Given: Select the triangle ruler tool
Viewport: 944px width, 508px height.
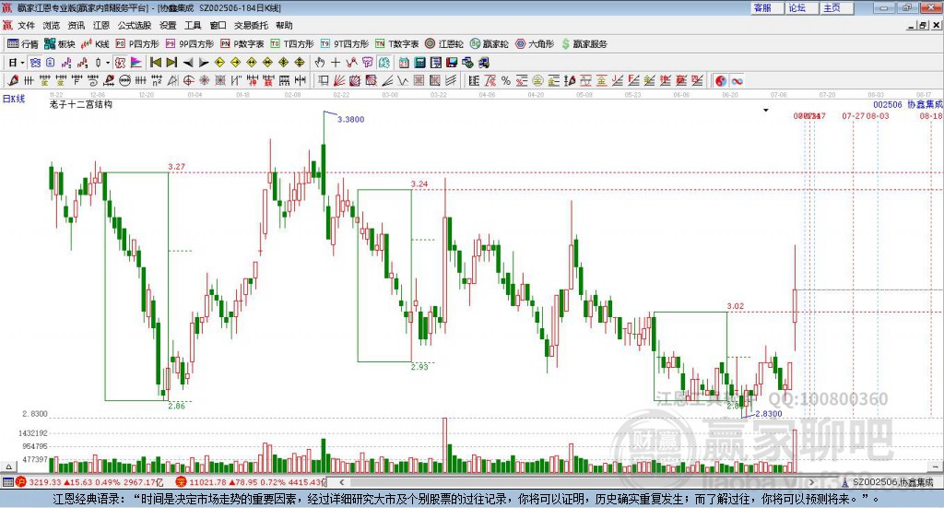Looking at the screenshot, I should click(x=172, y=80).
